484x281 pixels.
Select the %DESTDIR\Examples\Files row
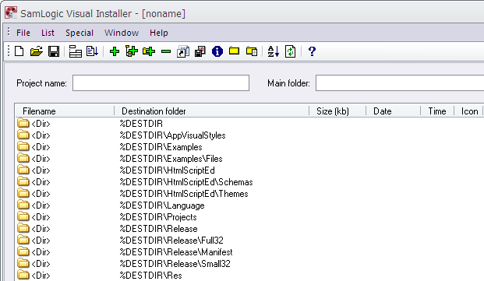(249, 159)
